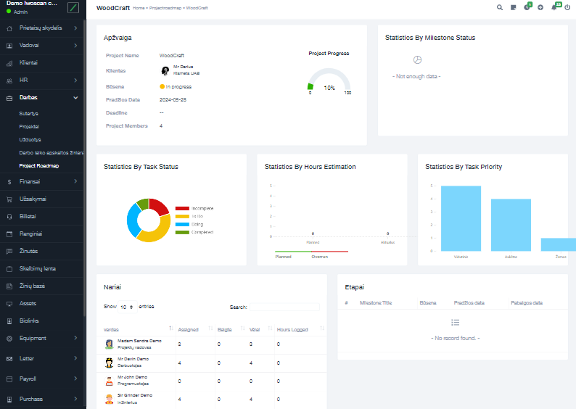Click the Nariai table Search field
The height and width of the screenshot is (409, 576).
tap(284, 307)
